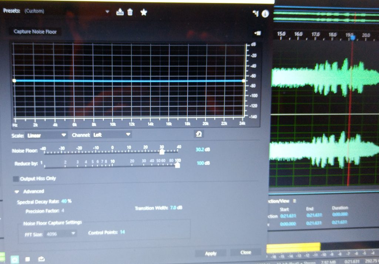The image size is (379, 264).
Task: Click the right control point on the blue graph line
Action: [244, 81]
